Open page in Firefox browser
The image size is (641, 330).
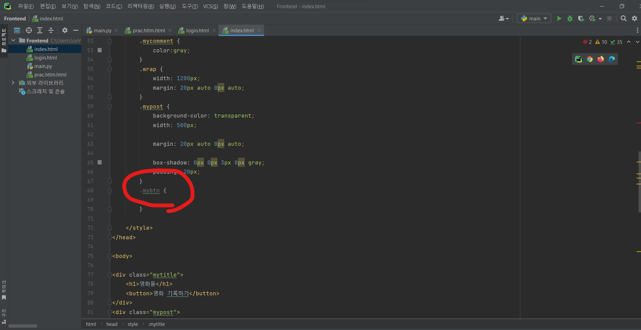point(601,59)
